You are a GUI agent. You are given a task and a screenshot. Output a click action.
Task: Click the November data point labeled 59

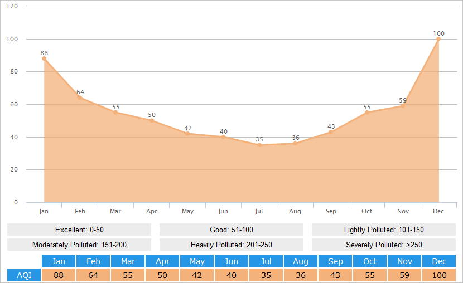403,106
